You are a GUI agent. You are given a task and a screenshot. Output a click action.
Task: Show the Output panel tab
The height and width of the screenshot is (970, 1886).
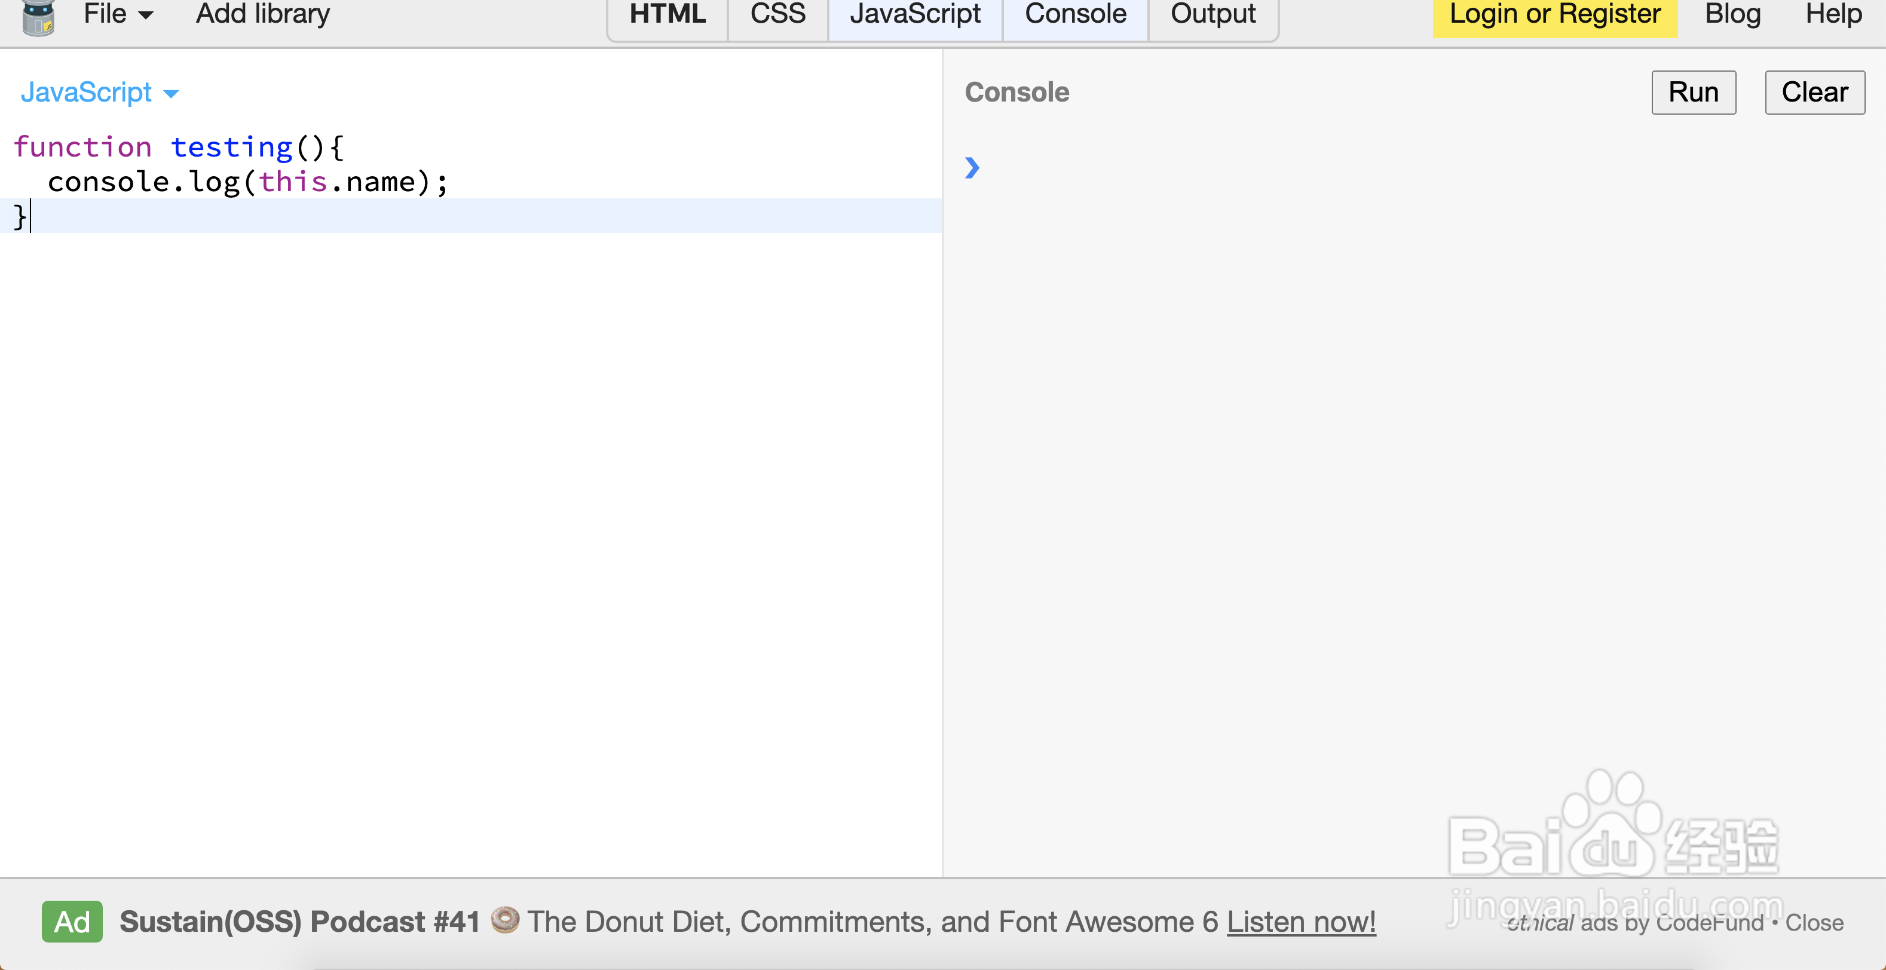click(1213, 14)
